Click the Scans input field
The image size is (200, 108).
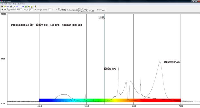[50, 10]
